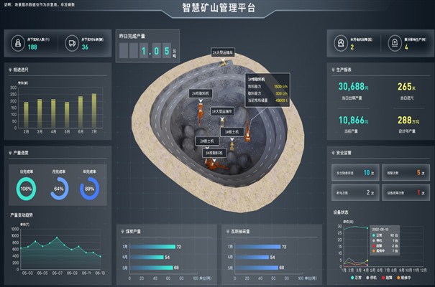
Task: Click the monthly completion rate 64% ring
Action: point(59,189)
